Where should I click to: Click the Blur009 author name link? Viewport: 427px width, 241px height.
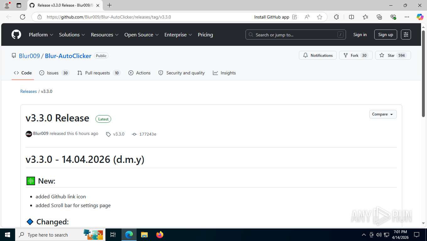[41, 133]
